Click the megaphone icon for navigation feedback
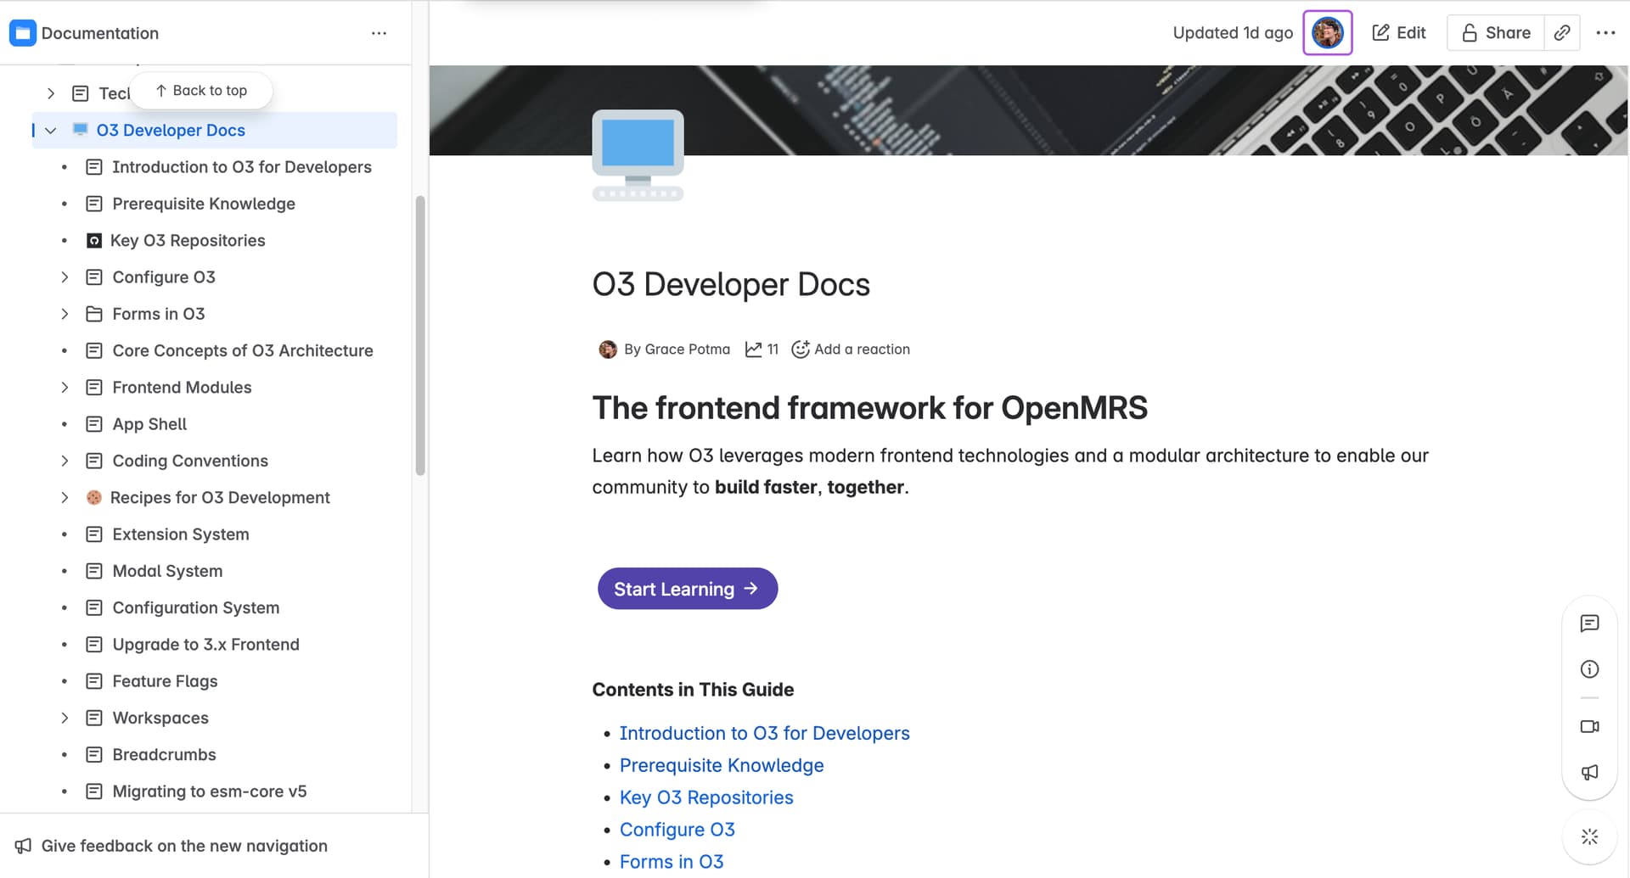The height and width of the screenshot is (878, 1630). pos(23,846)
